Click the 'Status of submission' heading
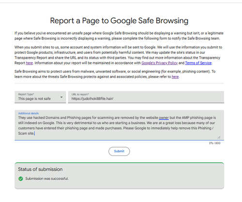 tap(40, 169)
